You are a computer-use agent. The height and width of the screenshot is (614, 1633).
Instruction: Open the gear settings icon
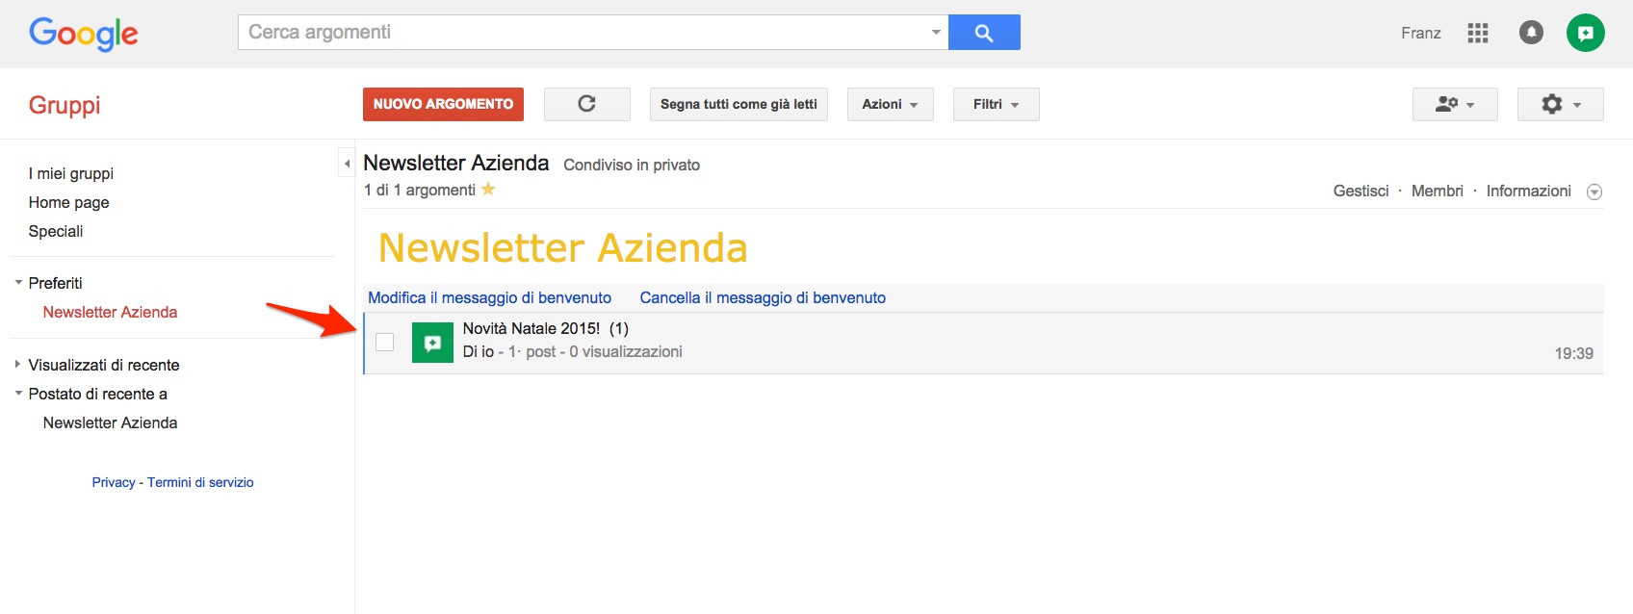1560,104
